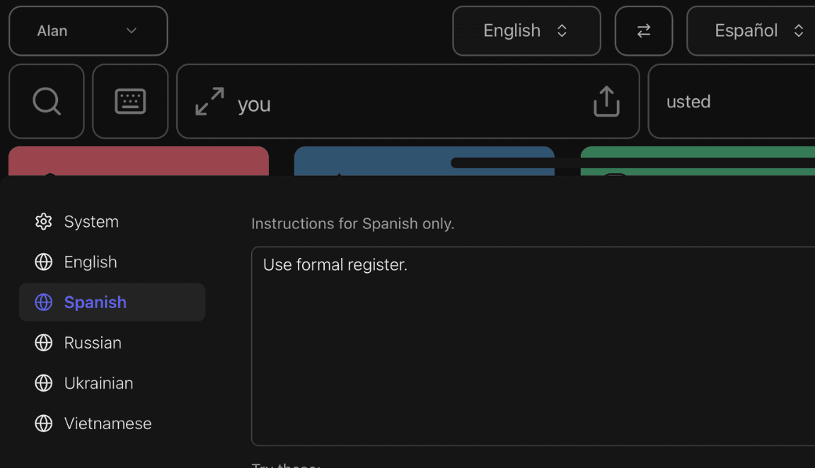815x468 pixels.
Task: Click the search magnifier icon
Action: pos(46,101)
